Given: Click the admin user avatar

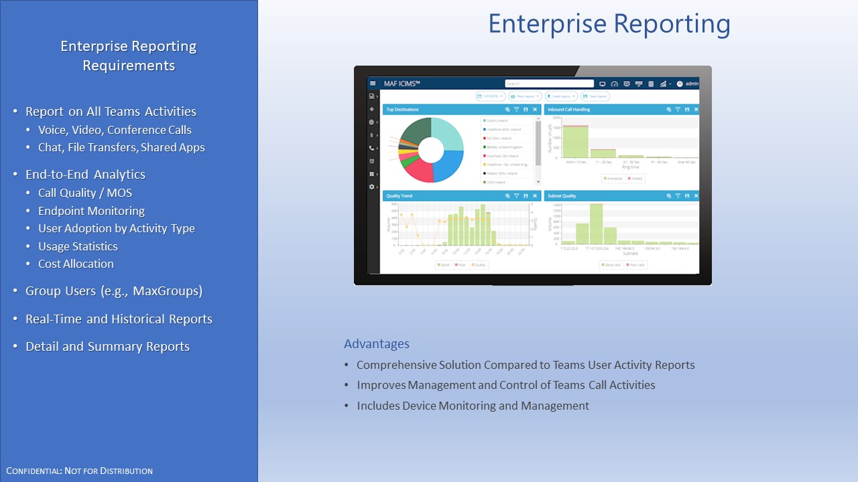Looking at the screenshot, I should coord(680,84).
